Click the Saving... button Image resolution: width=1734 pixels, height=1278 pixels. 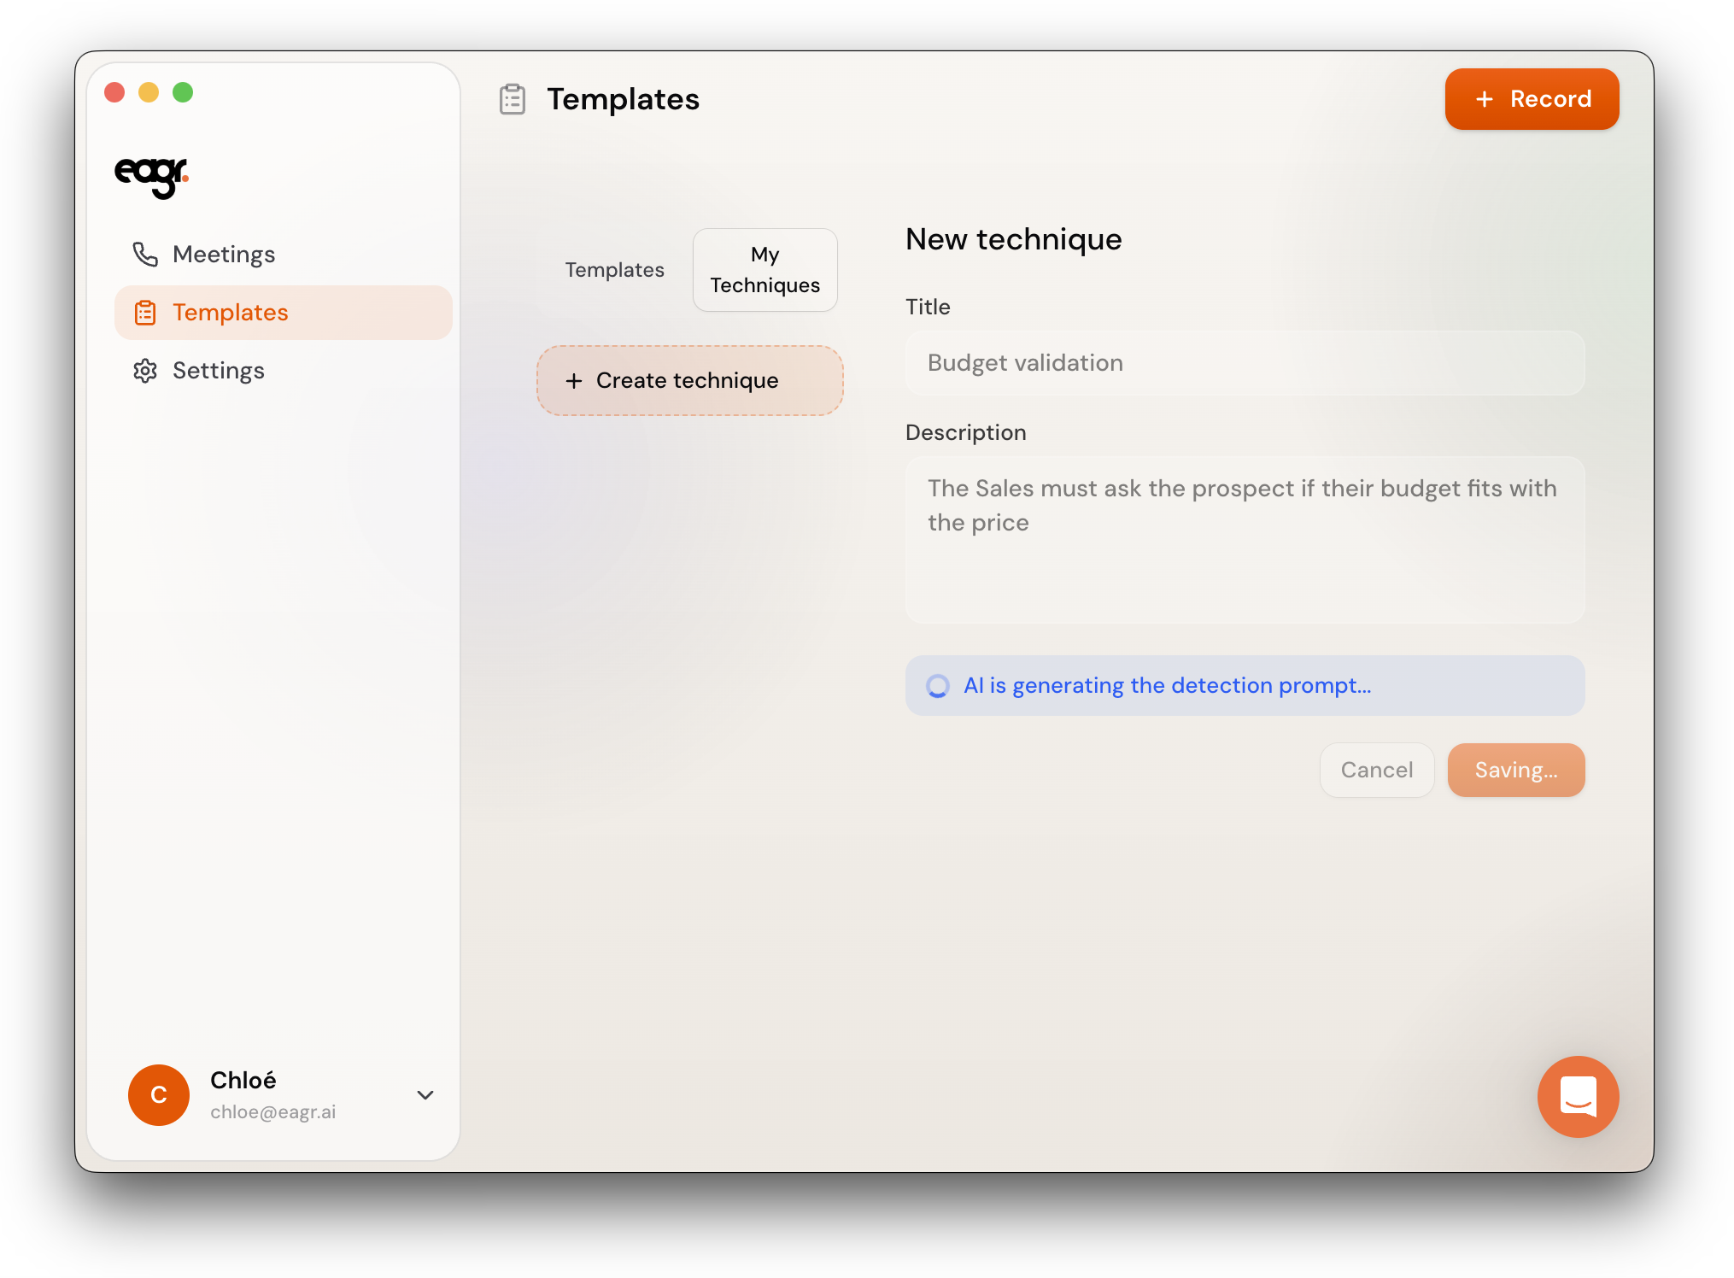1515,771
